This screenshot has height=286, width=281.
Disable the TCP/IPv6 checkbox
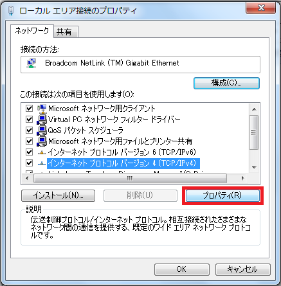[29, 152]
